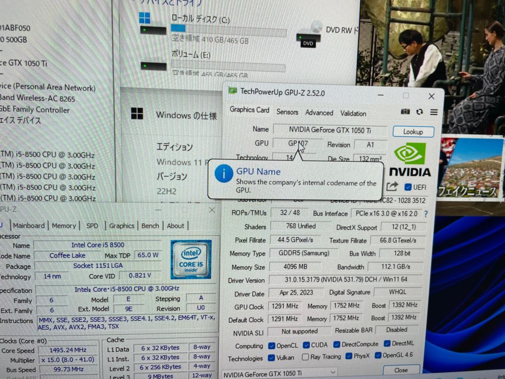Click the Package value Socket 1151 LGA
Screen dimensions: 505x379
pyautogui.click(x=97, y=266)
